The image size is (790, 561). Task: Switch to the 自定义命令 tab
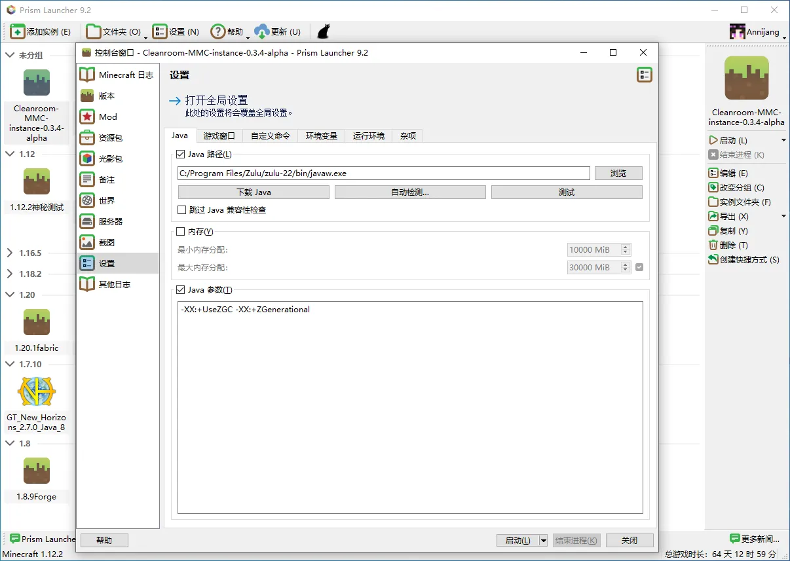coord(271,136)
